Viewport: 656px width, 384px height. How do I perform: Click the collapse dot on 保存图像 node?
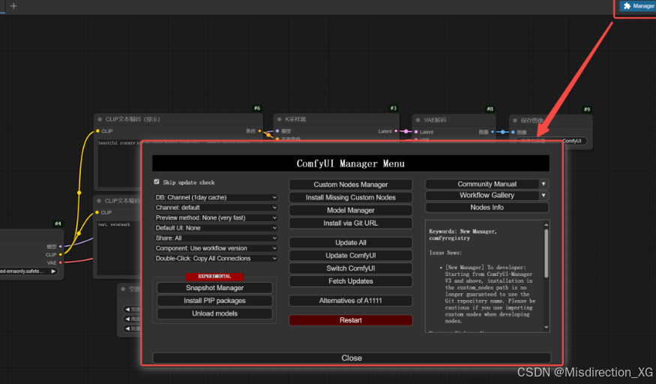pyautogui.click(x=515, y=121)
